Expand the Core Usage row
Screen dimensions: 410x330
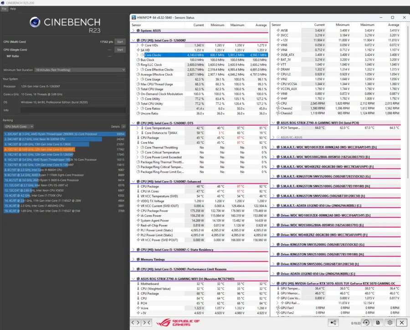coord(138,79)
